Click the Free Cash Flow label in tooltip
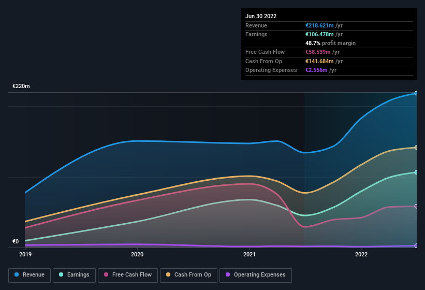425x290 pixels. click(x=265, y=52)
